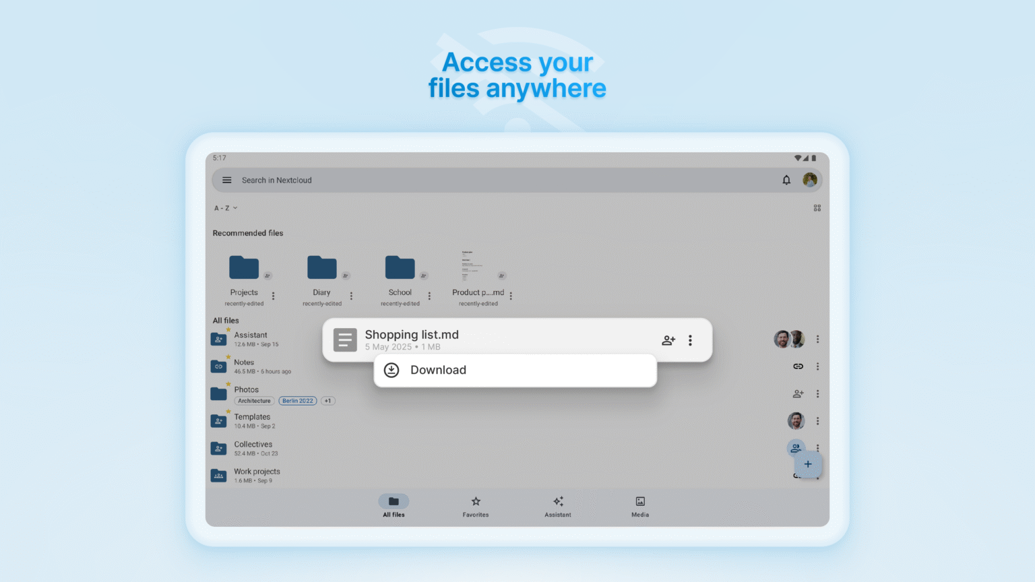The height and width of the screenshot is (582, 1035).
Task: Open more options for School folder
Action: (429, 296)
